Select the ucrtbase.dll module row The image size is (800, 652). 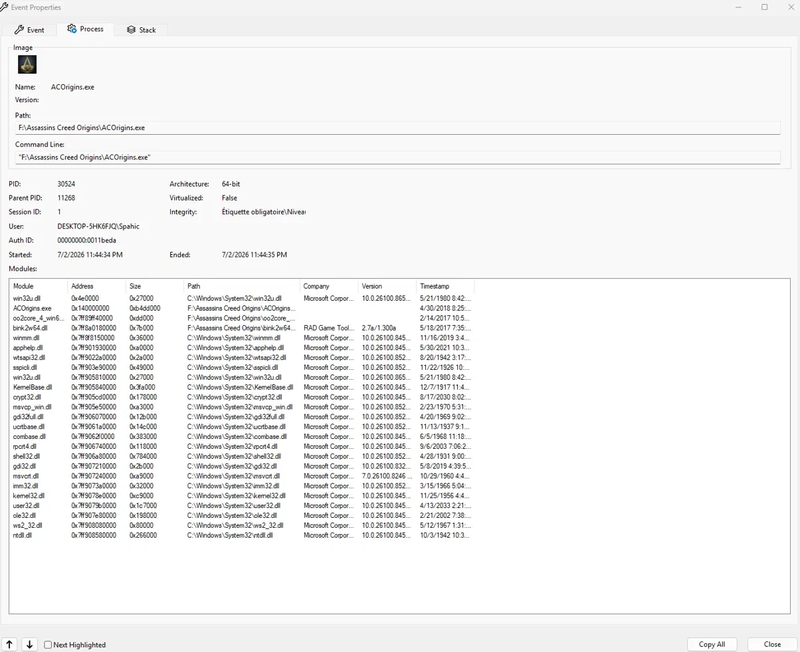tap(242, 426)
